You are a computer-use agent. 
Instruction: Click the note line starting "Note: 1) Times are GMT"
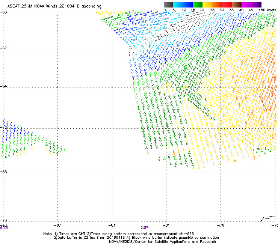pyautogui.click(x=119, y=234)
